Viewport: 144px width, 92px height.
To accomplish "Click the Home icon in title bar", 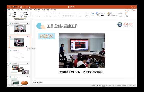I will 18,7.
